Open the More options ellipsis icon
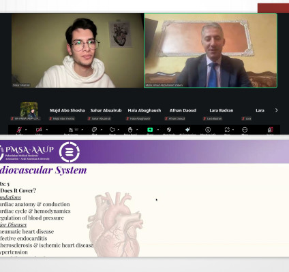The width and height of the screenshot is (289, 272). (245, 130)
